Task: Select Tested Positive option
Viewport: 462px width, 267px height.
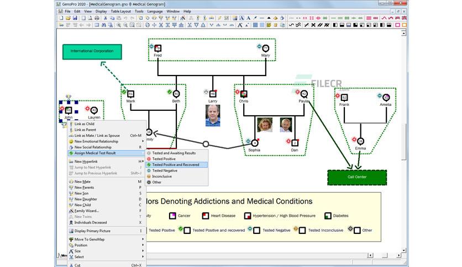Action: (x=177, y=159)
